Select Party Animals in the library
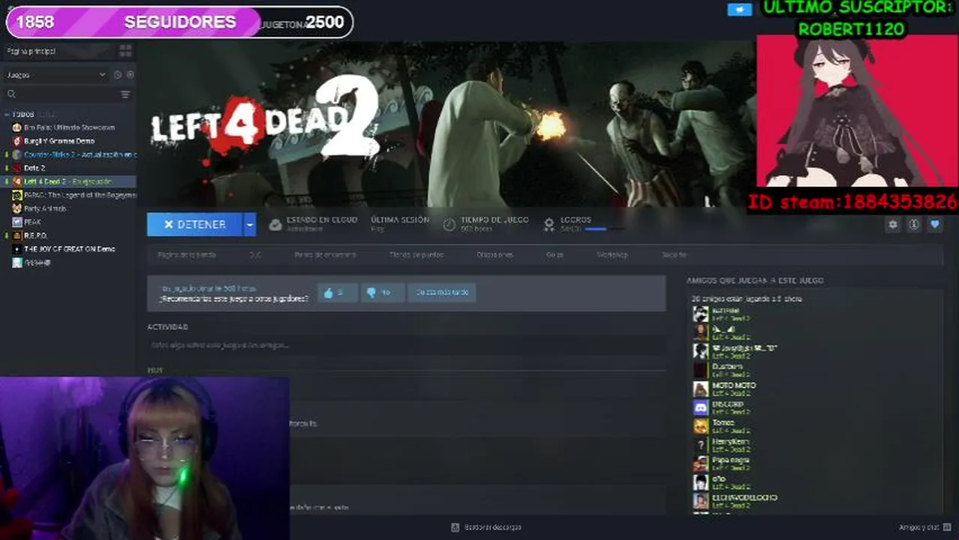 coord(45,208)
